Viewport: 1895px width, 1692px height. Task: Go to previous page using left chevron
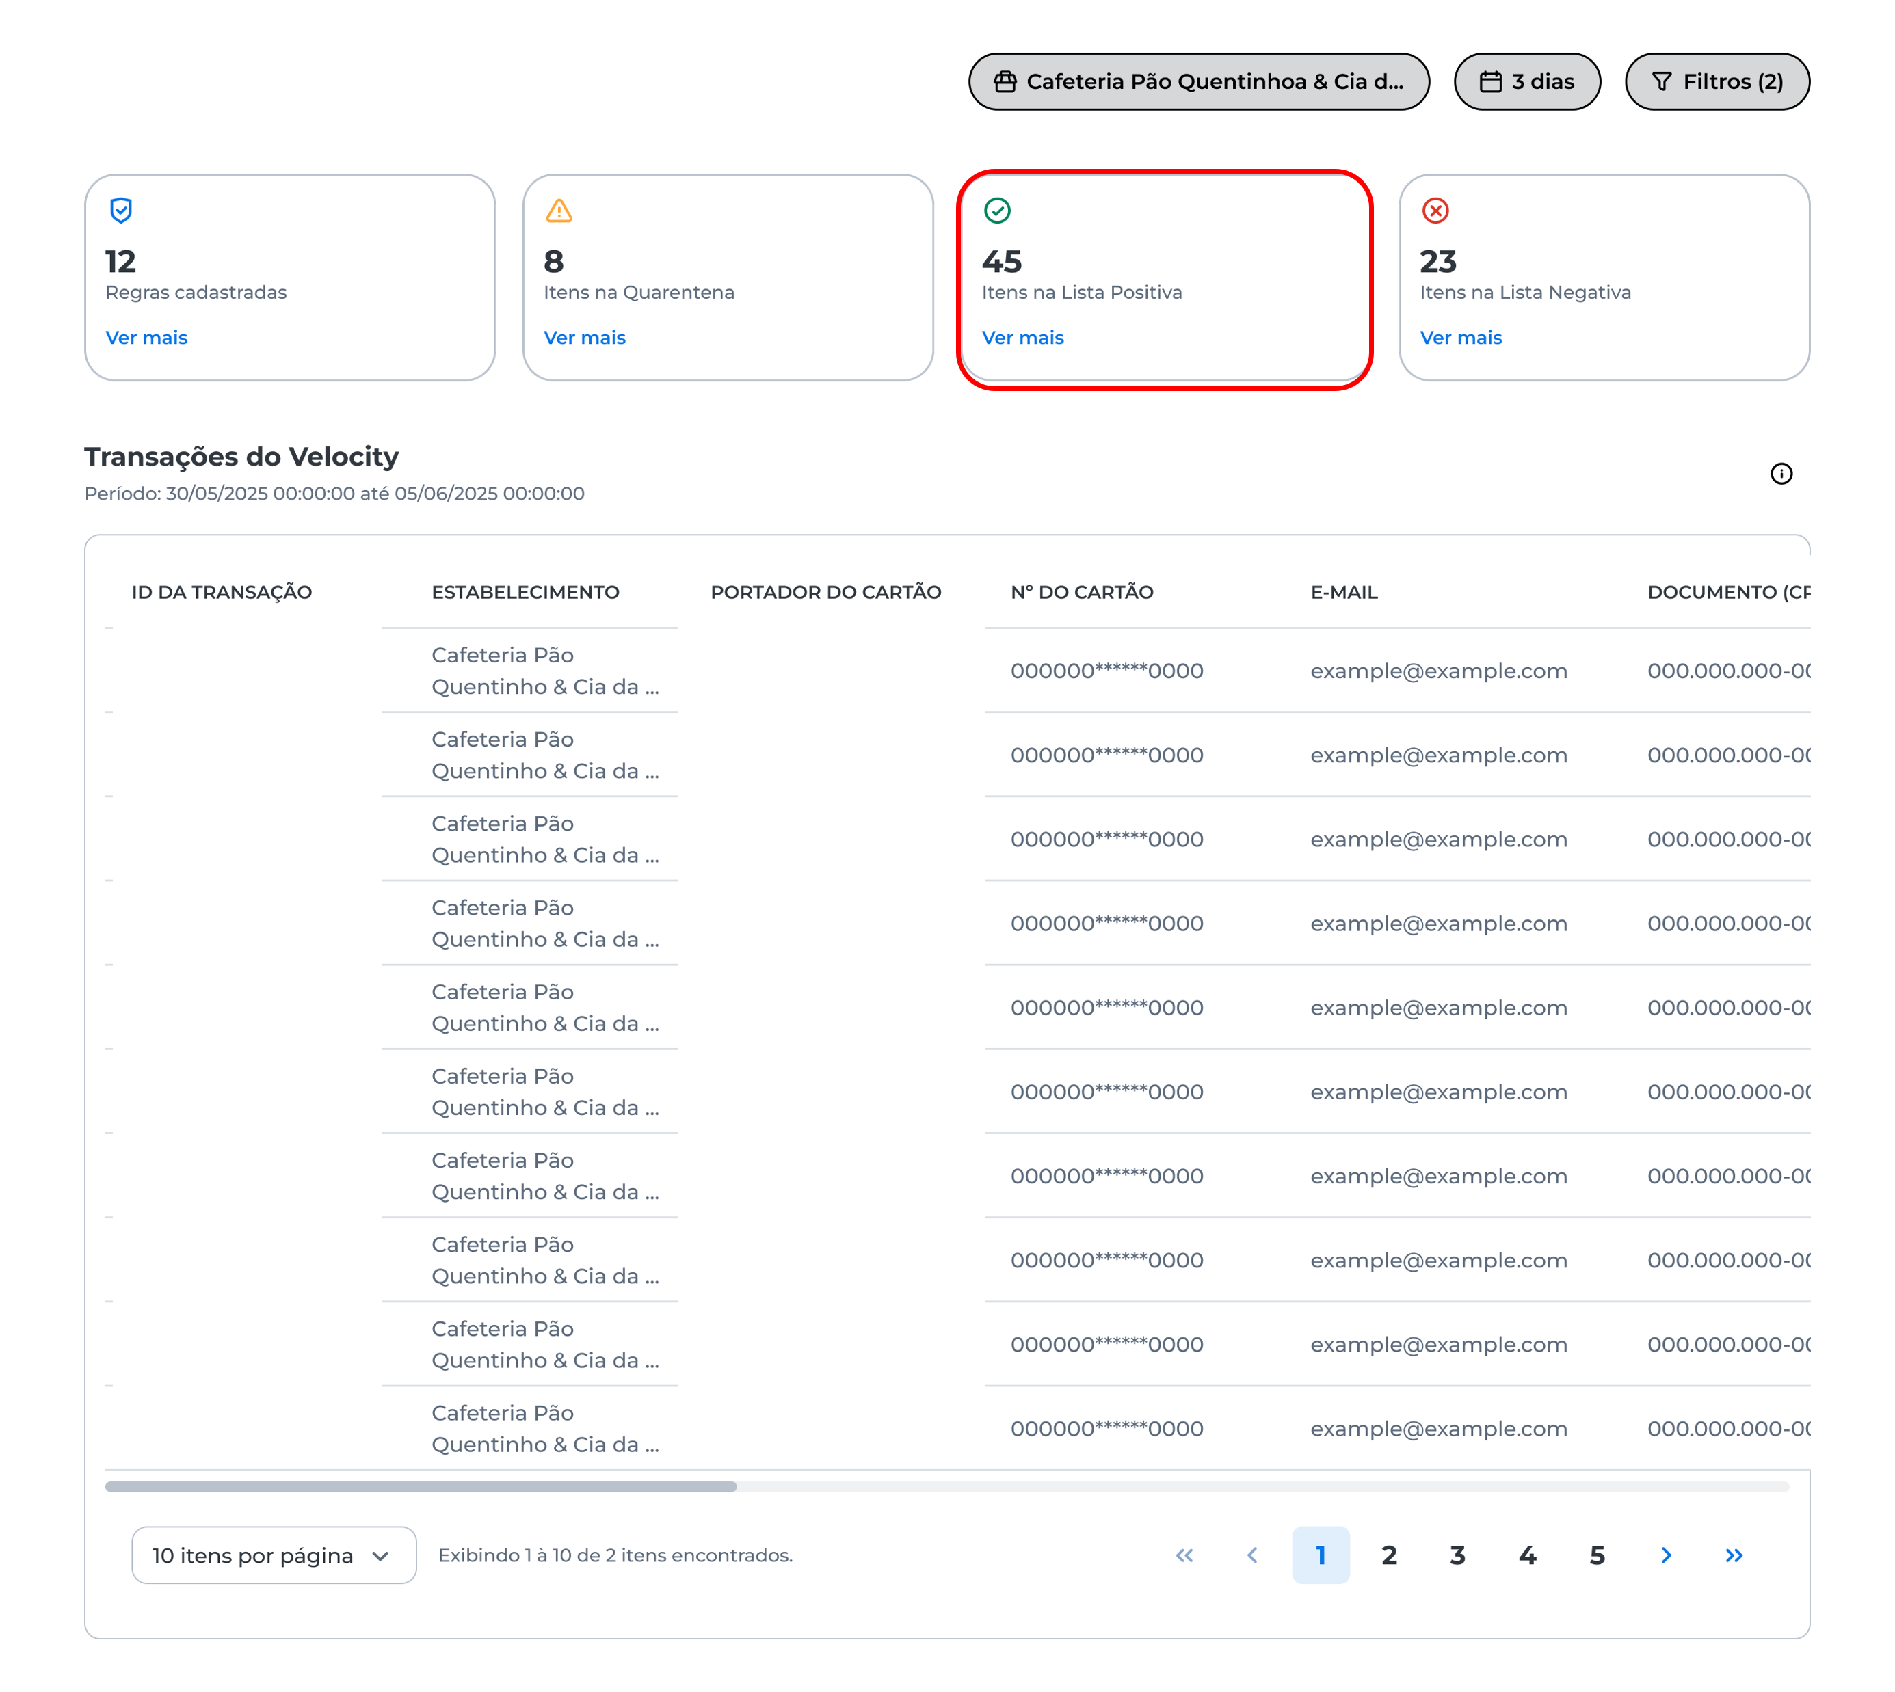tap(1252, 1555)
